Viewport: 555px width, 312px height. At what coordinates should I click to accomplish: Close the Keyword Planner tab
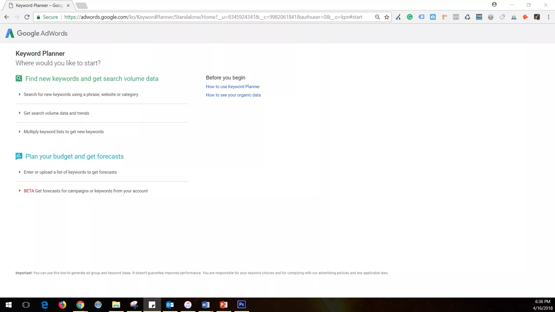68,5
